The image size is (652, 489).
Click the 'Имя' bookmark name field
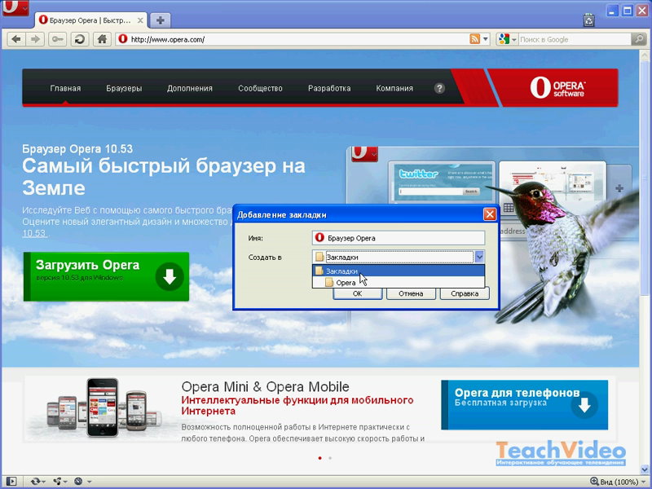pyautogui.click(x=399, y=238)
